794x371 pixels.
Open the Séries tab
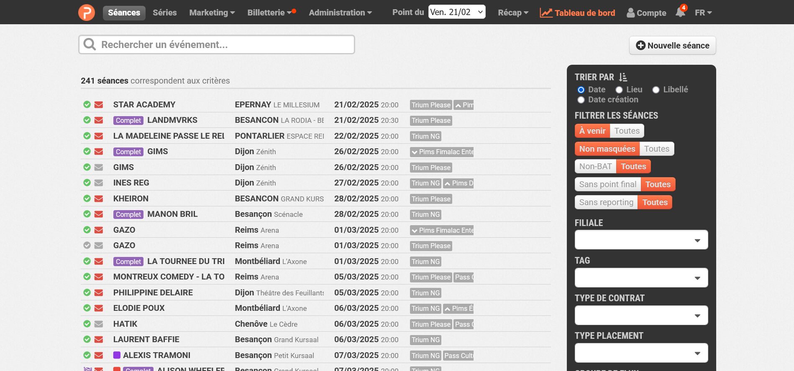[x=165, y=13]
